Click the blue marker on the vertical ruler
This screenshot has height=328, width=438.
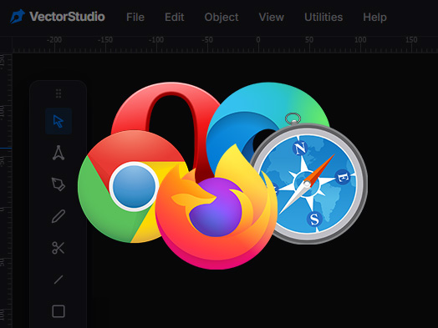[x=6, y=148]
